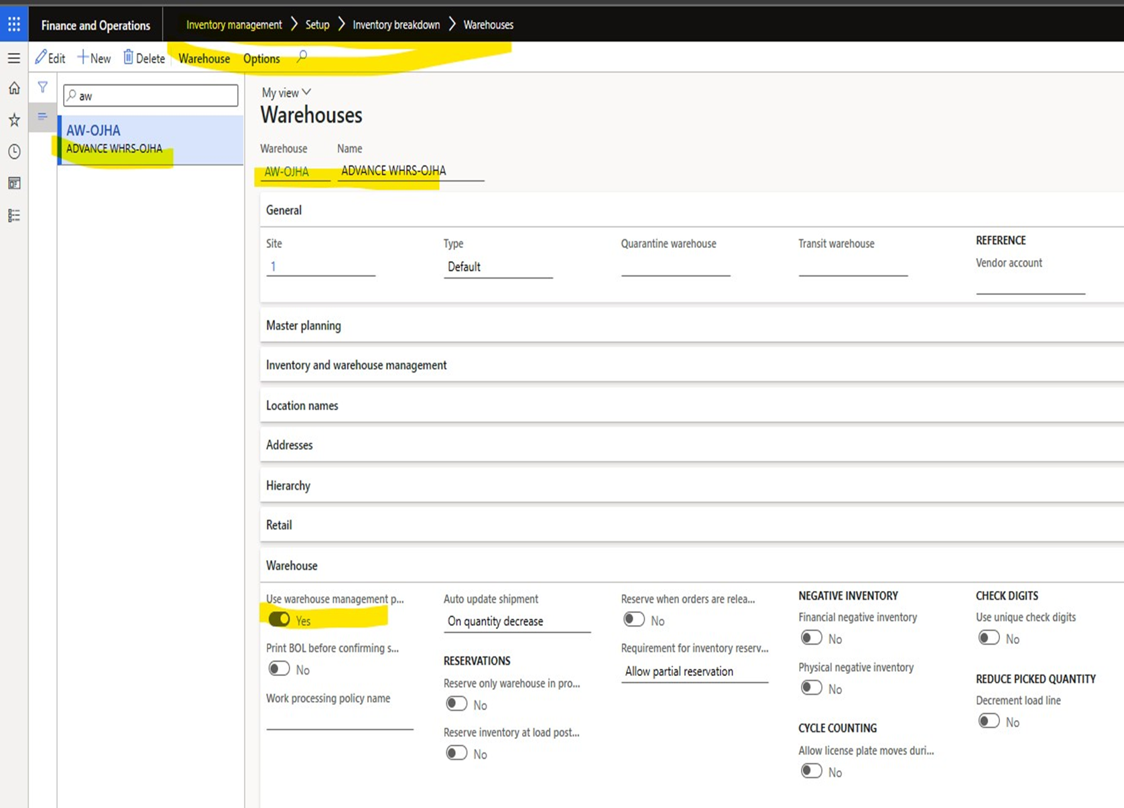This screenshot has height=808, width=1124.
Task: Toggle Reserve when orders are released
Action: (x=634, y=620)
